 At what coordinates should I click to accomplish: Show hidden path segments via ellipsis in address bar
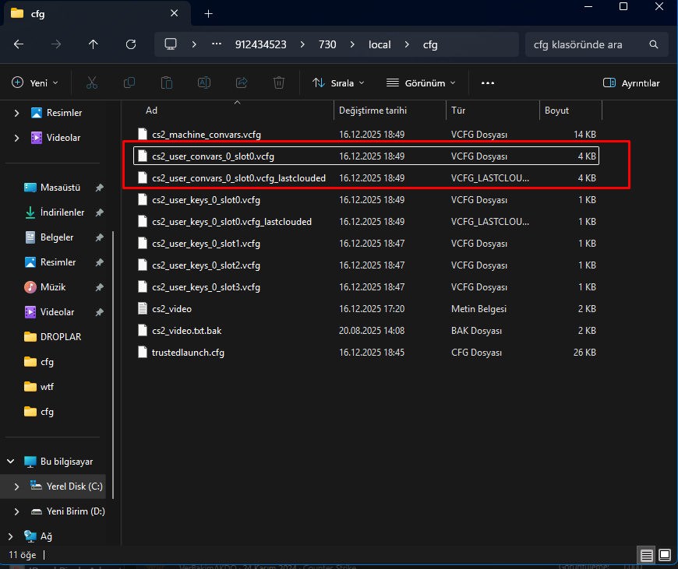216,44
